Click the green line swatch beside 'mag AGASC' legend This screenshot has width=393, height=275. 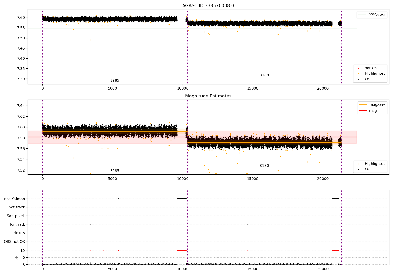point(362,14)
